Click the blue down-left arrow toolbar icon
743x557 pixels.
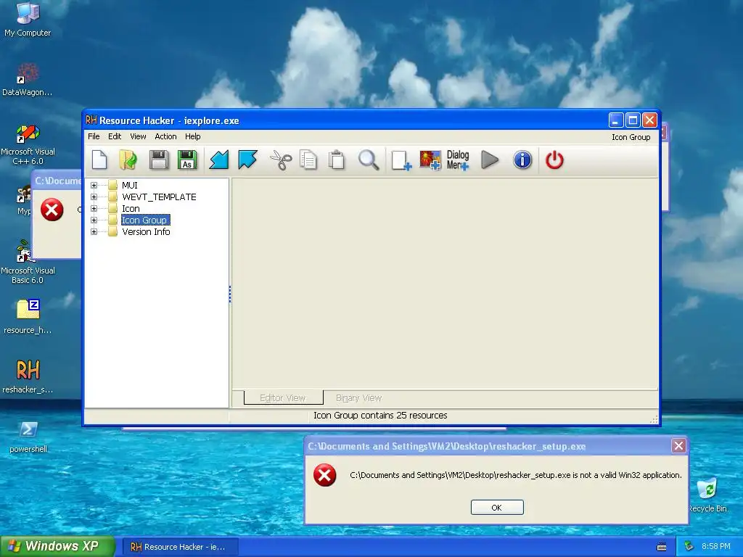219,160
